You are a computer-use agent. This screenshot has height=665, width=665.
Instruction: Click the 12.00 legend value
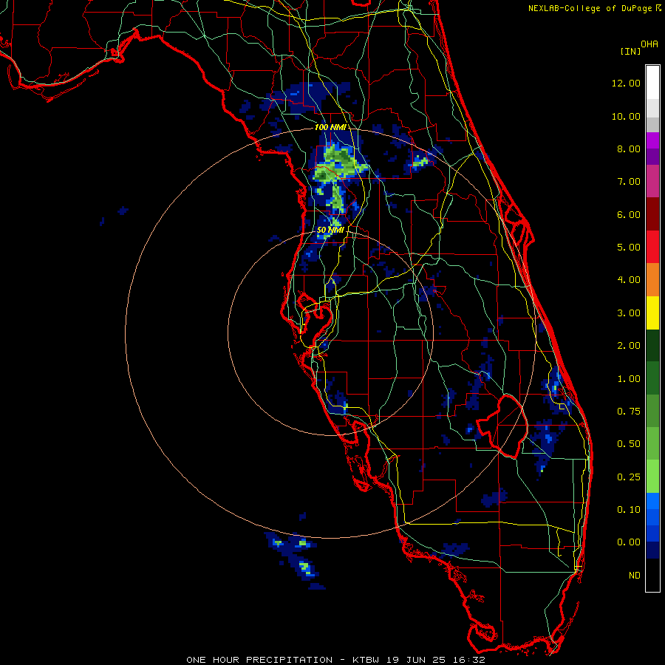point(626,83)
